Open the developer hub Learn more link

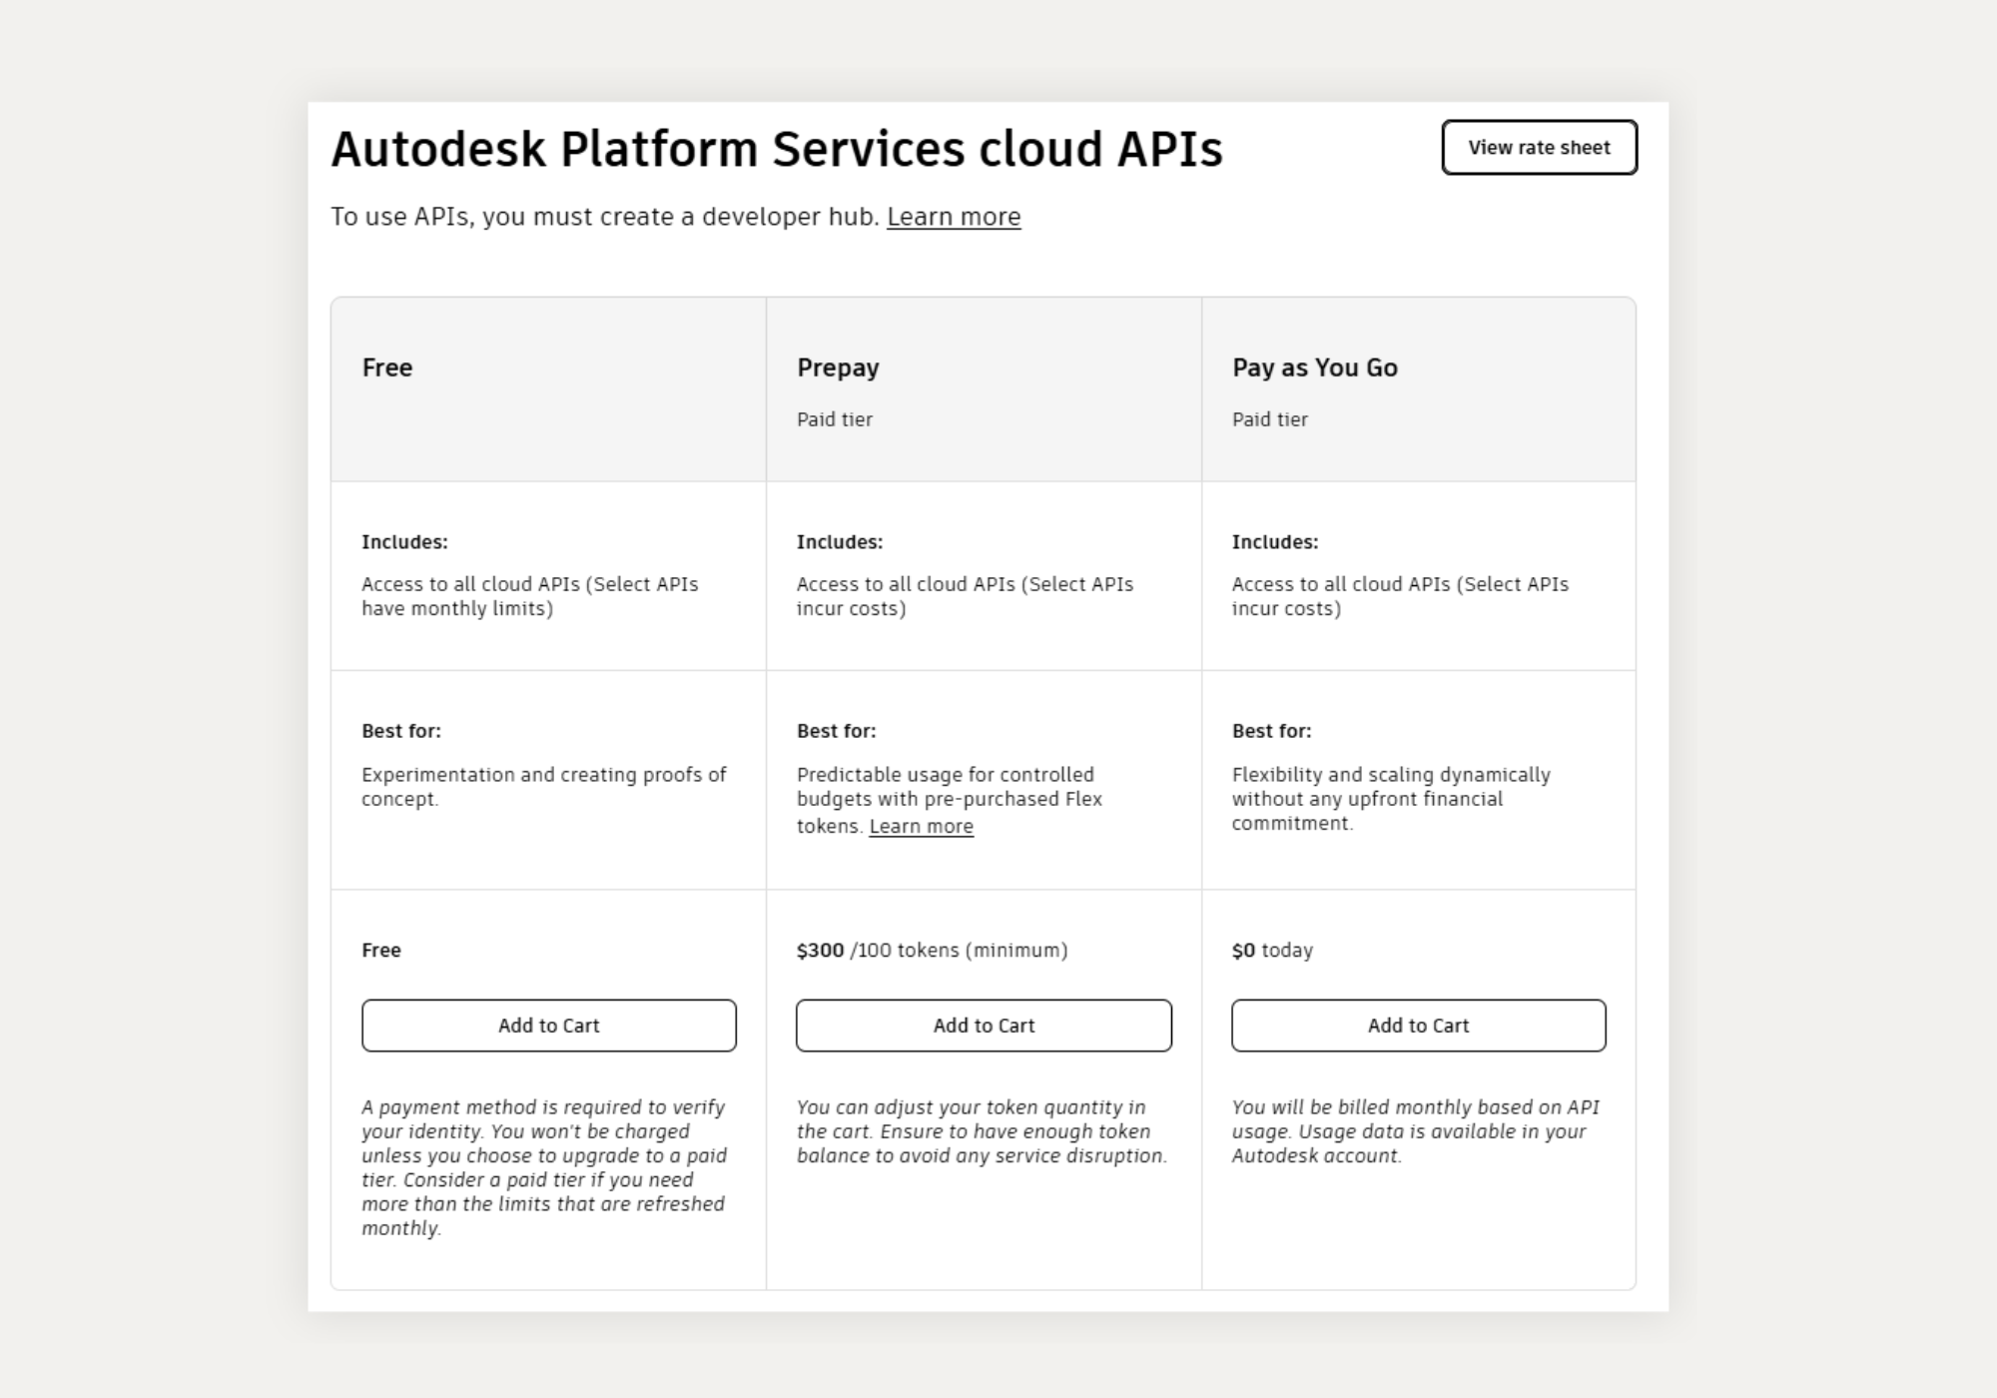pos(954,216)
